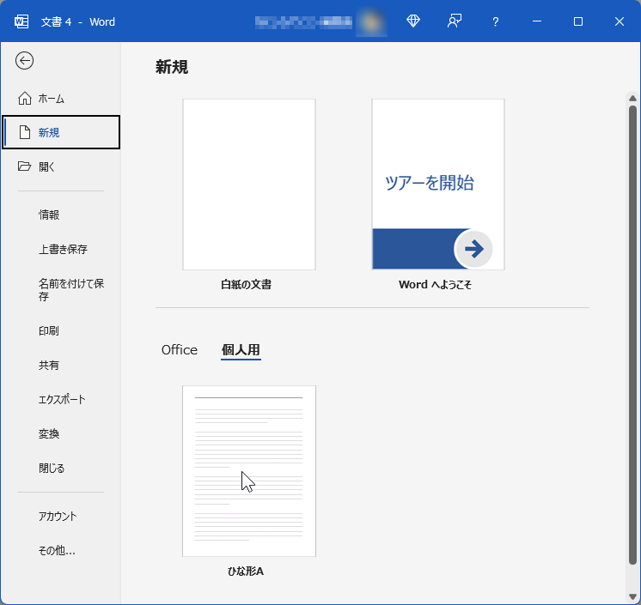The height and width of the screenshot is (605, 641).
Task: Click the 白紙の文書 label text
Action: pyautogui.click(x=246, y=285)
